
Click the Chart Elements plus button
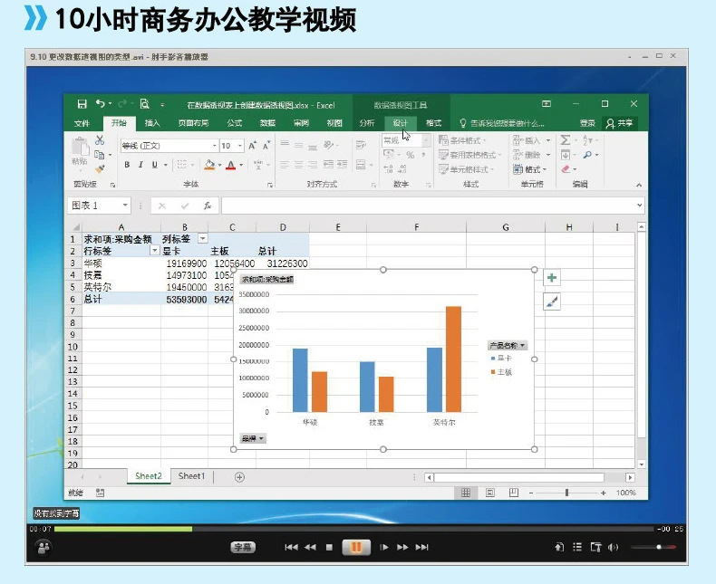point(552,277)
